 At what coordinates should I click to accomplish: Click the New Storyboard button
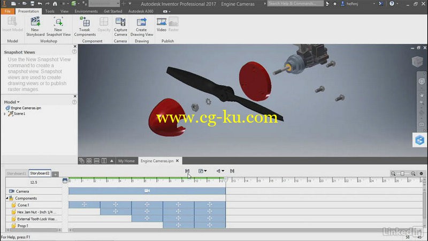pos(35,26)
